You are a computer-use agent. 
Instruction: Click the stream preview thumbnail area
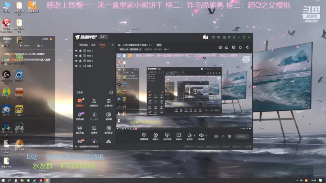click(184, 91)
